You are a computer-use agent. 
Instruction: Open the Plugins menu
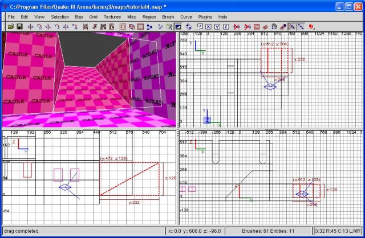(x=205, y=17)
